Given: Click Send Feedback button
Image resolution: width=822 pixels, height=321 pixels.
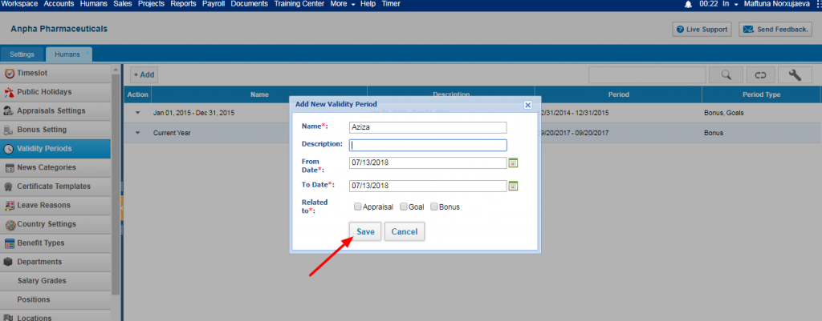Looking at the screenshot, I should click(775, 30).
